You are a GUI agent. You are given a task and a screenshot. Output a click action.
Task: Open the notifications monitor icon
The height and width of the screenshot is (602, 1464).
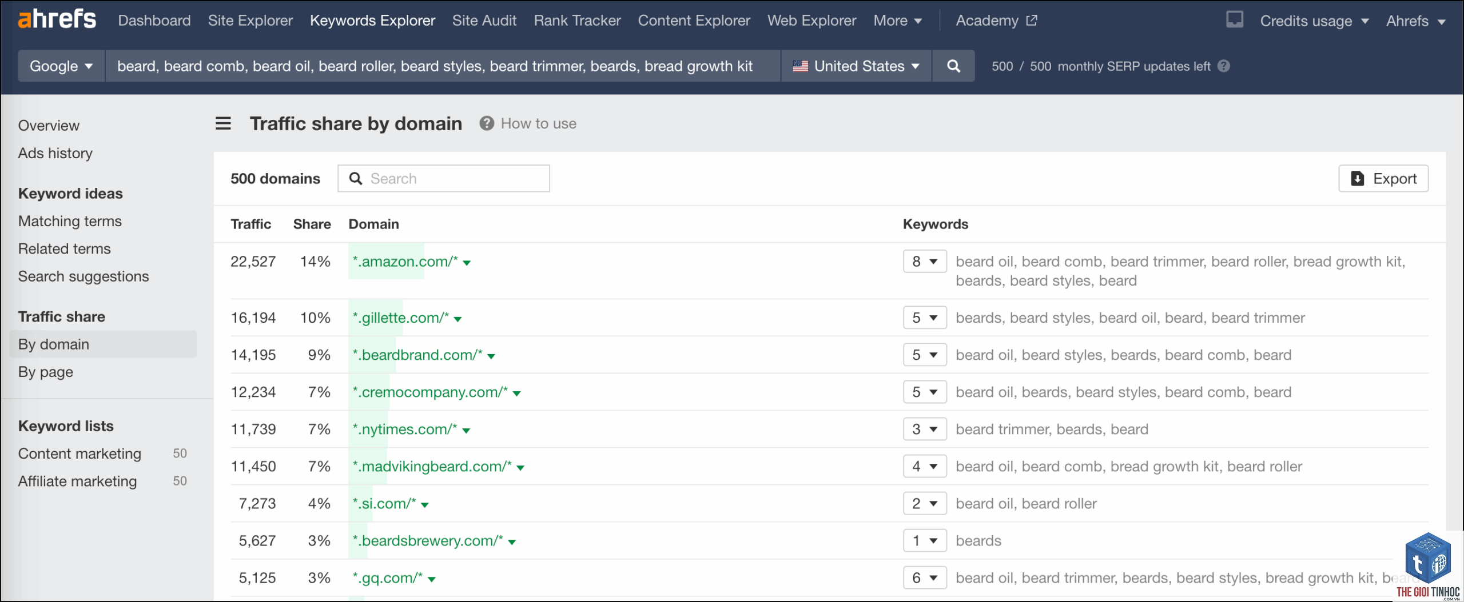1235,20
